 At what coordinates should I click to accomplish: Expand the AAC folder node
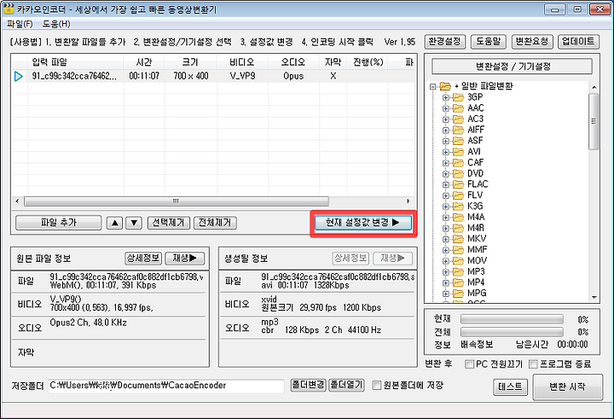coord(446,108)
